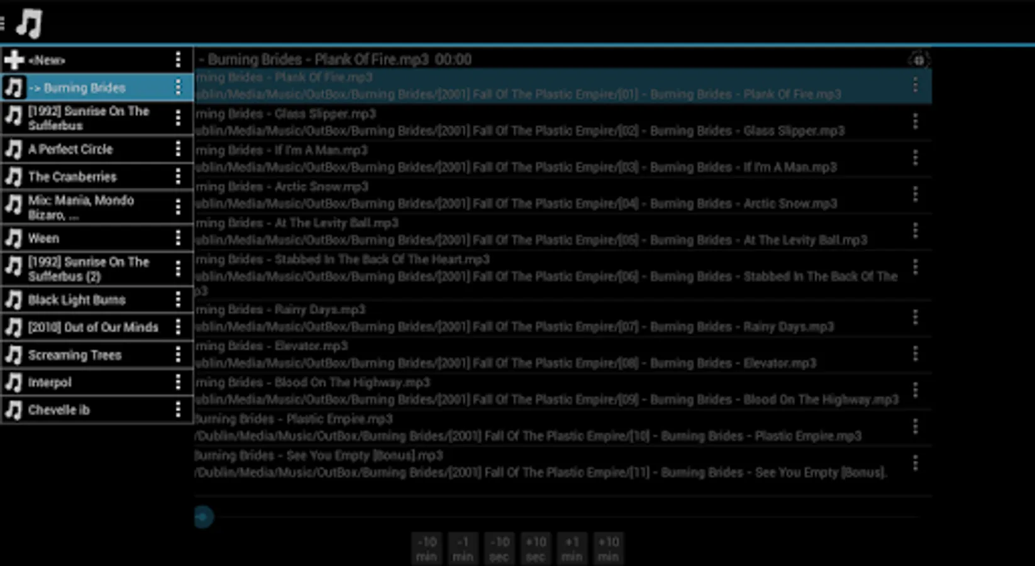The width and height of the screenshot is (1035, 566).
Task: Open three-dot menu for Stabbed In The Back track
Action: click(916, 267)
